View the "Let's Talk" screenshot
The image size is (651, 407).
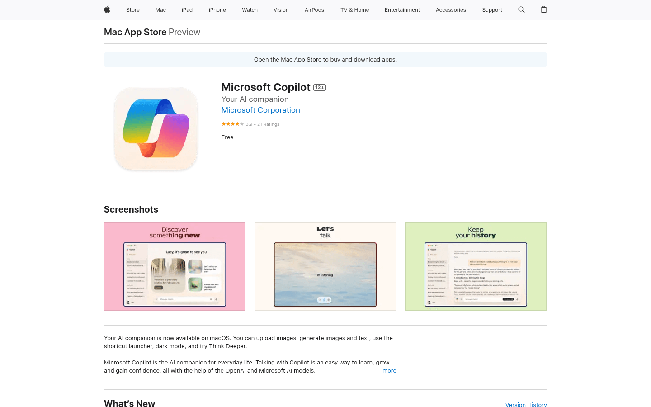click(x=325, y=266)
